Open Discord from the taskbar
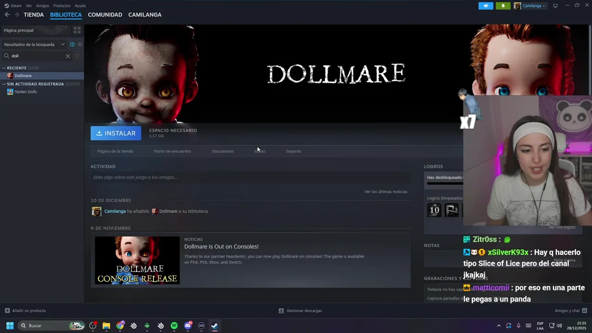Image resolution: width=592 pixels, height=333 pixels. (x=188, y=326)
